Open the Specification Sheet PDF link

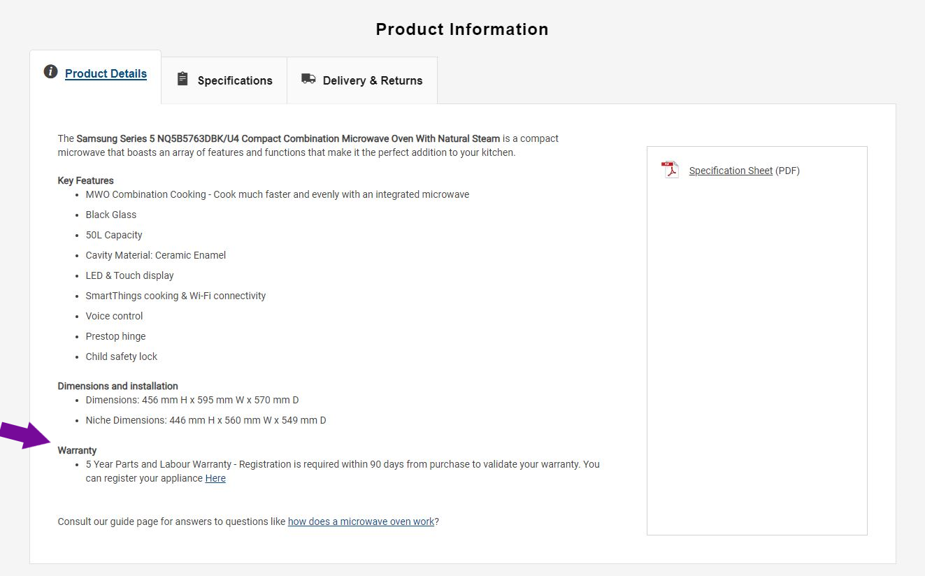click(x=731, y=171)
